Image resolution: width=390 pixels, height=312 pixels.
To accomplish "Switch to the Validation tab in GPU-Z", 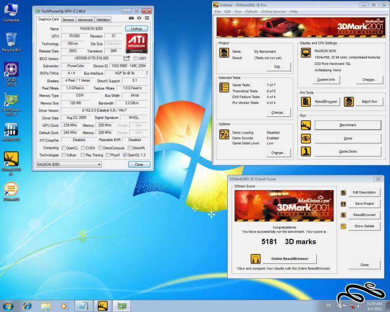I will tap(103, 19).
